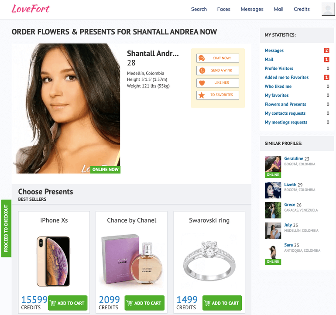Open Flowers and Presents link
Viewport: 336px width, 315px height.
(285, 104)
